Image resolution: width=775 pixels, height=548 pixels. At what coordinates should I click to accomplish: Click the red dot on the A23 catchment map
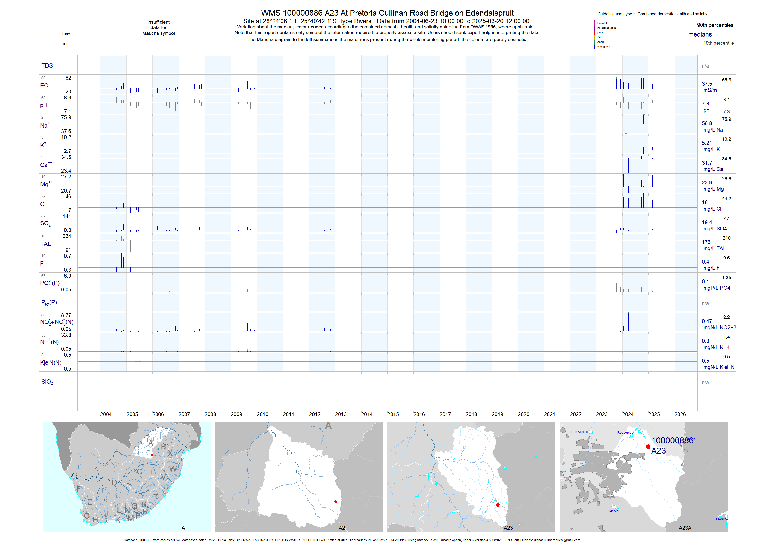pyautogui.click(x=498, y=505)
